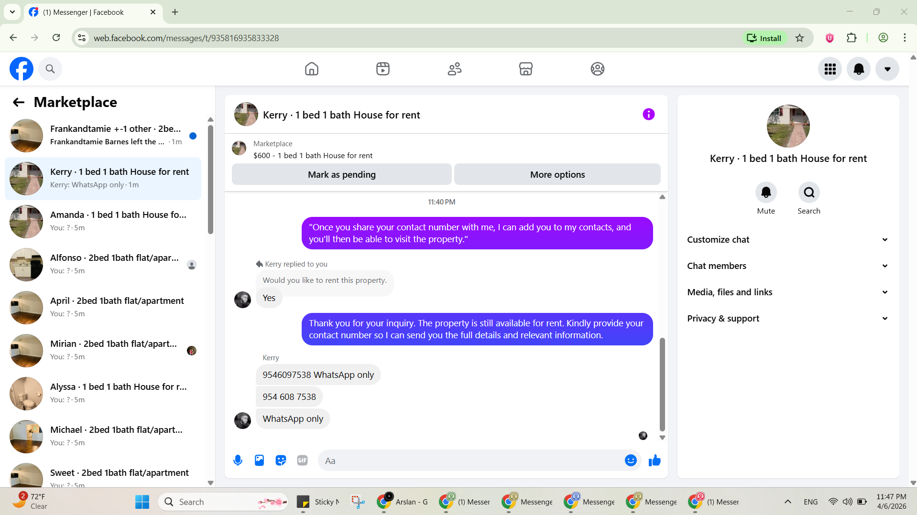
Task: Bookmark this page with the star
Action: [x=800, y=38]
